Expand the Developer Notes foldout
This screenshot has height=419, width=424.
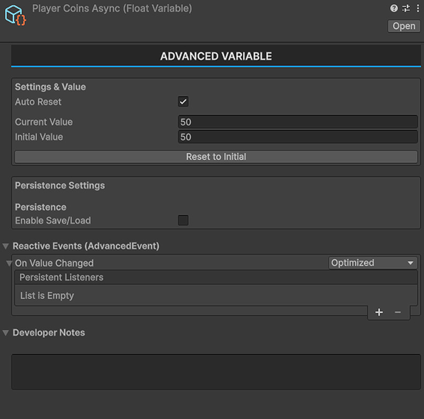click(5, 333)
